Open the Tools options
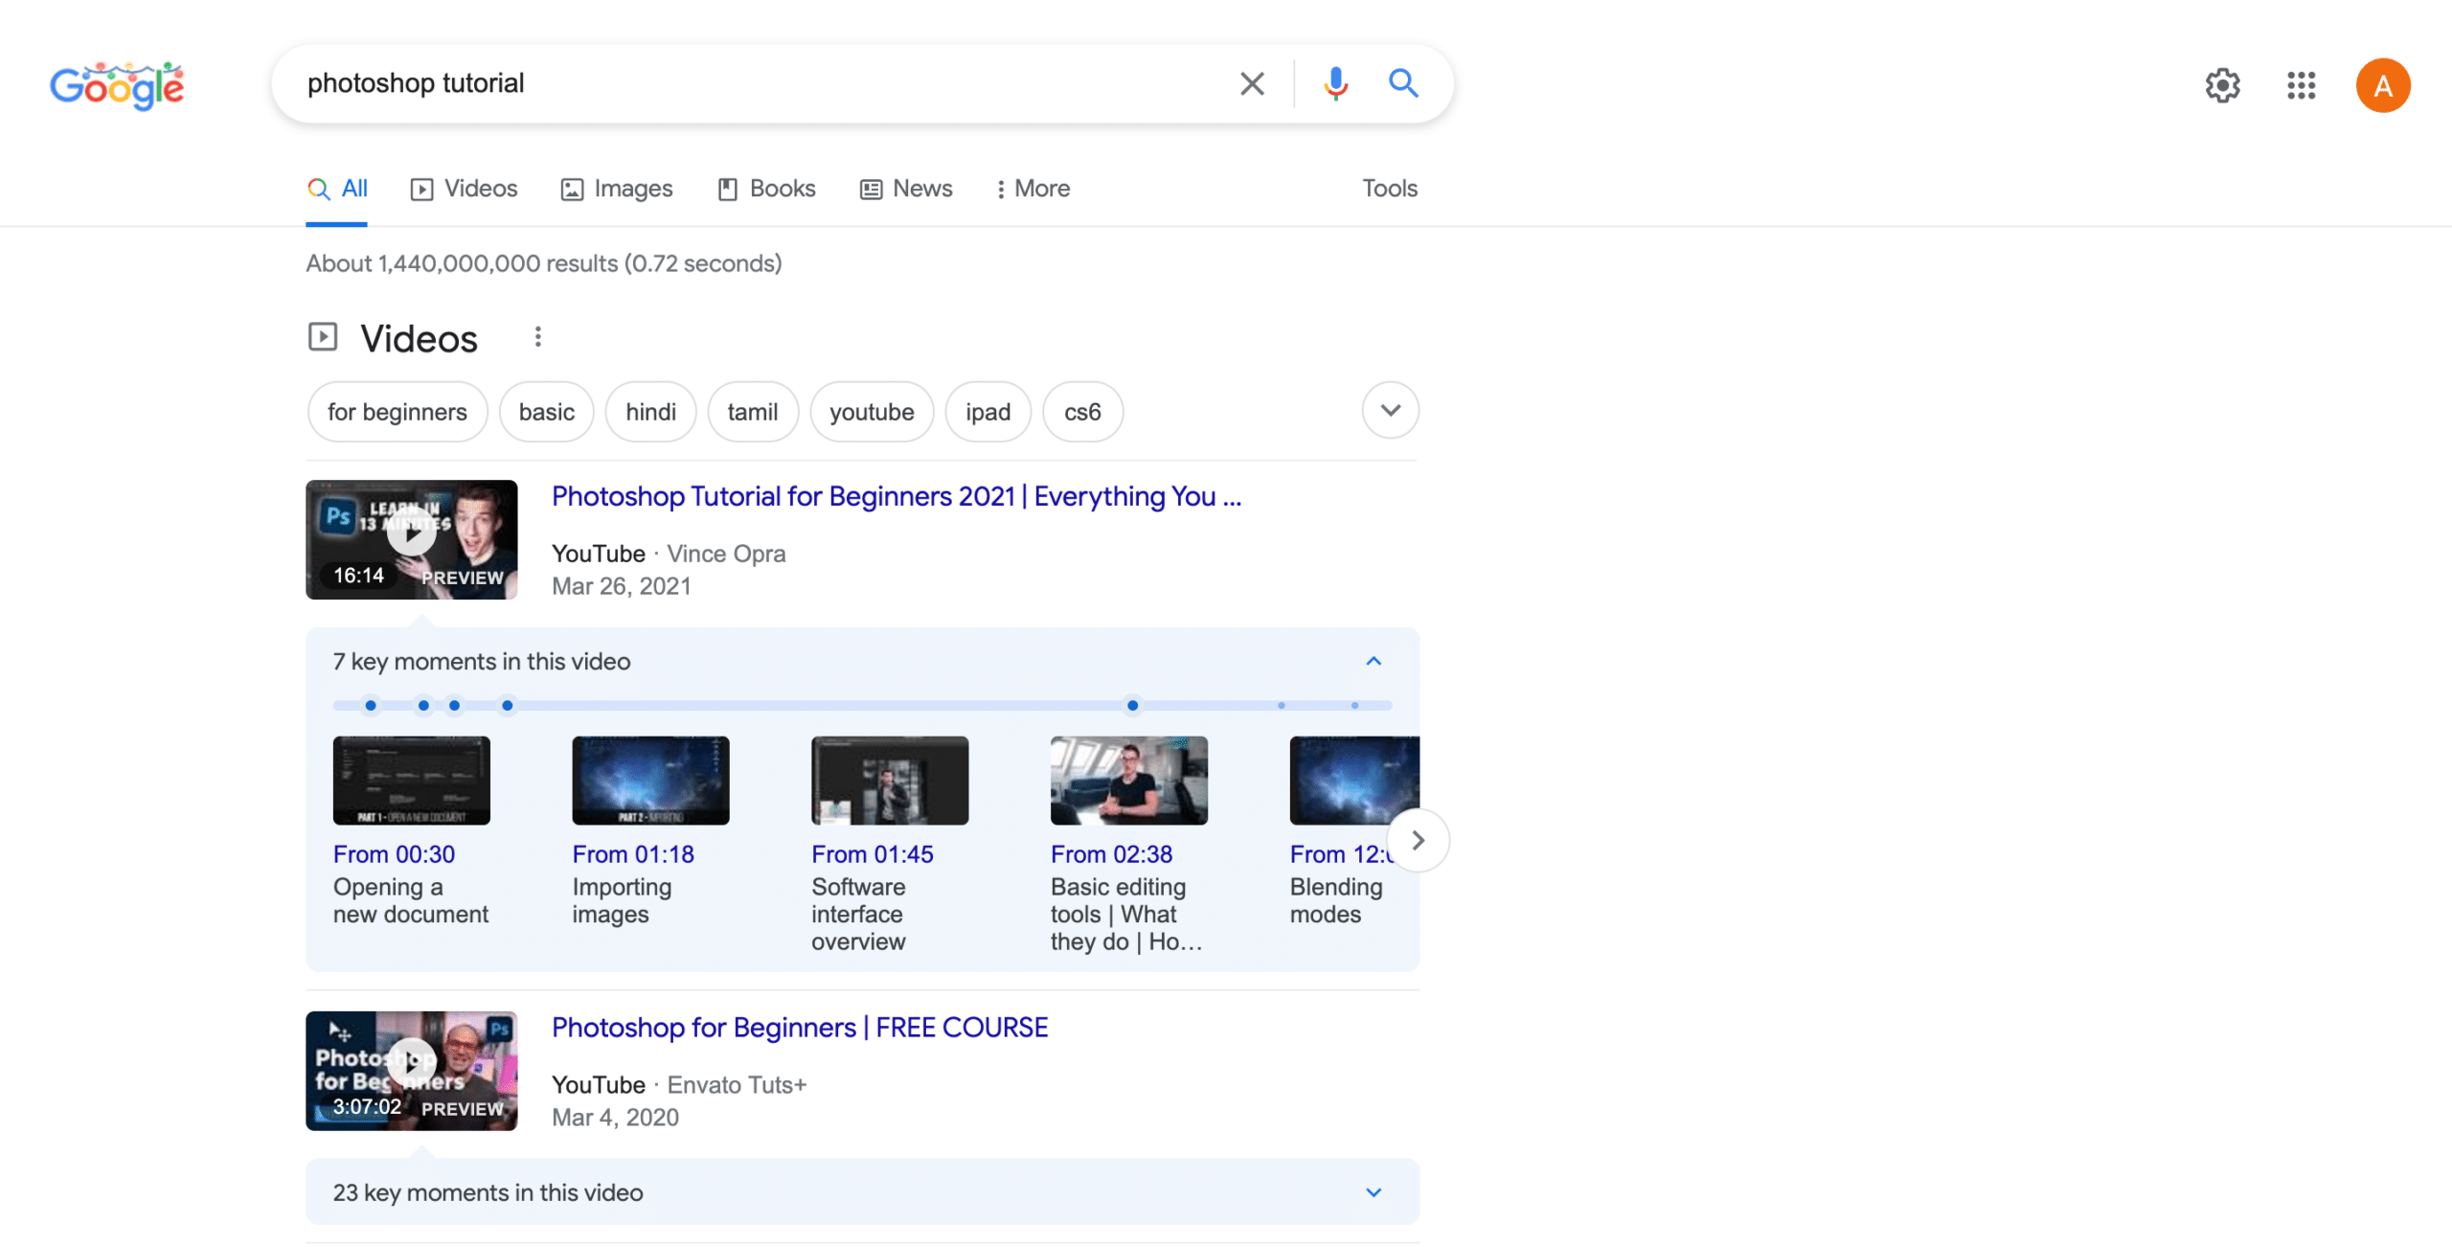Image resolution: width=2452 pixels, height=1247 pixels. pyautogui.click(x=1390, y=189)
